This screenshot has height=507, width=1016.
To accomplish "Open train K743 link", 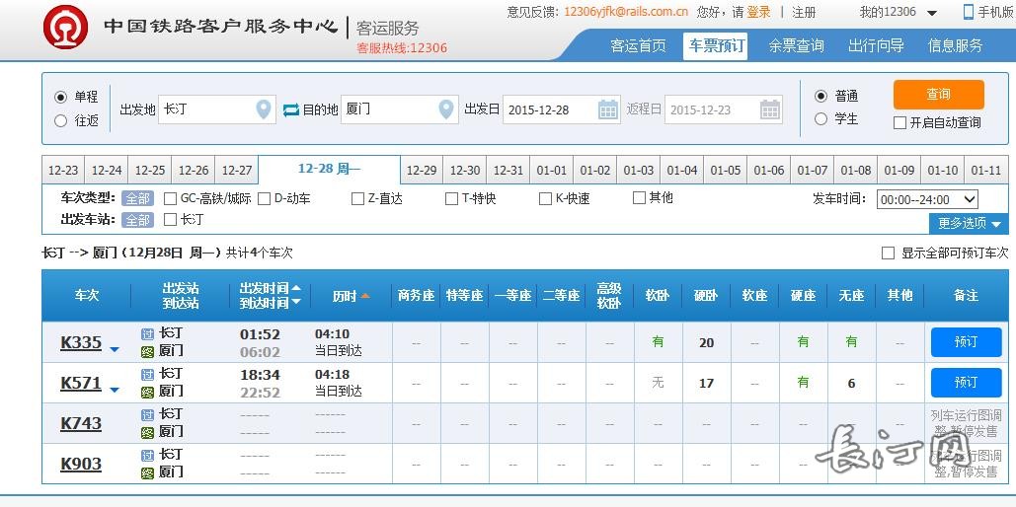I will point(81,423).
